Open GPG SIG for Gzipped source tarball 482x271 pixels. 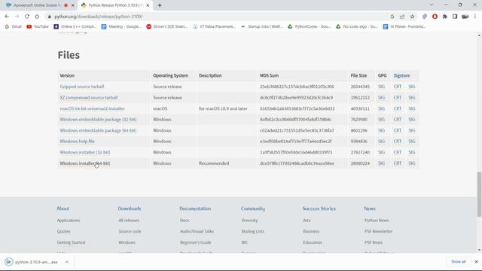tap(382, 87)
